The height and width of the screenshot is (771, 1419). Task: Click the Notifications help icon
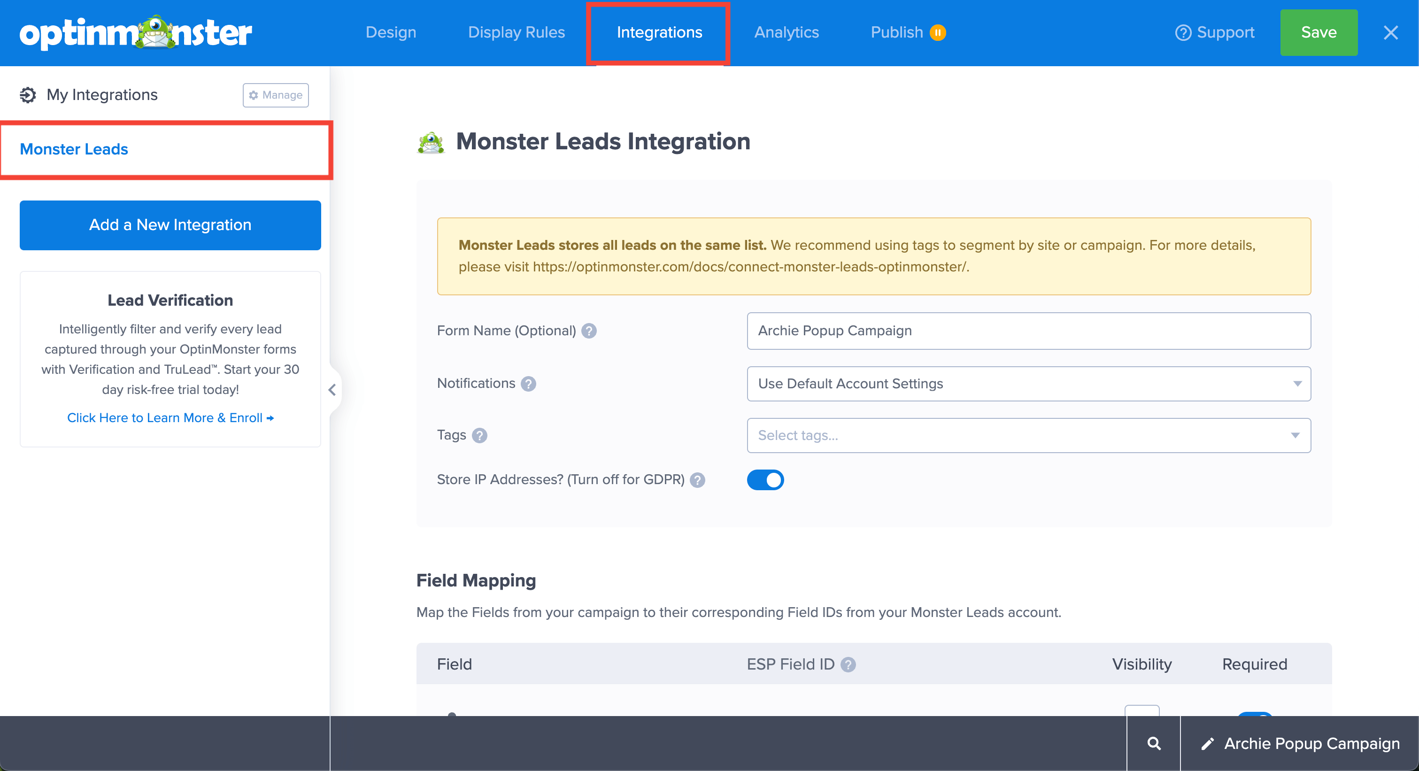(528, 384)
